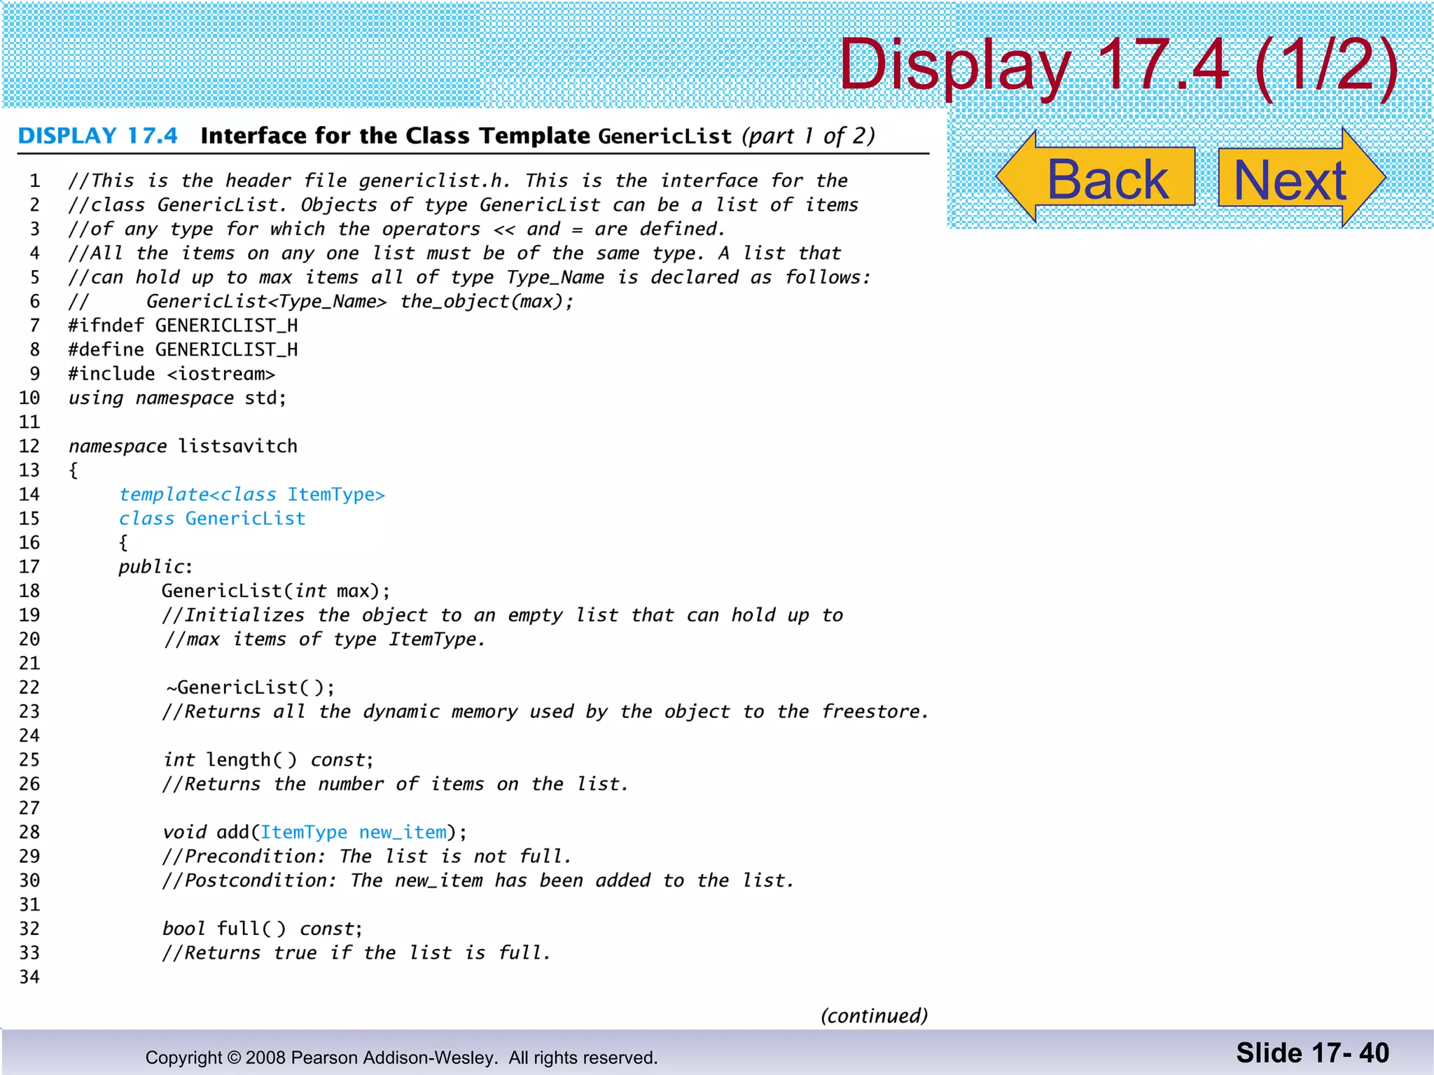Click the 'using namespace std;' line
This screenshot has width=1434, height=1075.
tap(177, 398)
